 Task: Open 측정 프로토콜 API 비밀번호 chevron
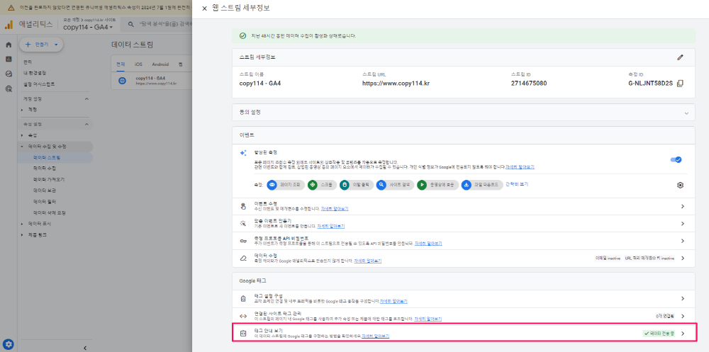683,241
